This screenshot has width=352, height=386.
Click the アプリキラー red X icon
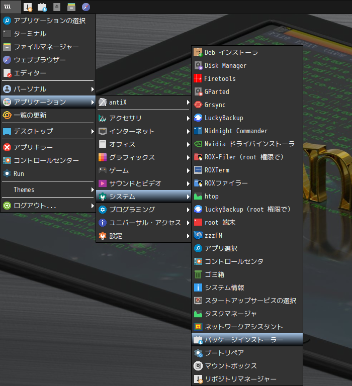7,147
